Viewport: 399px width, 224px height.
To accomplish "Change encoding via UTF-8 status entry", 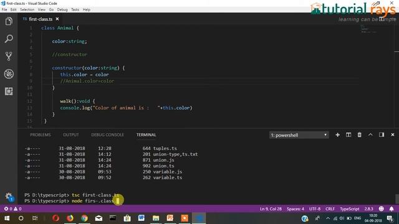I will coord(315,209).
